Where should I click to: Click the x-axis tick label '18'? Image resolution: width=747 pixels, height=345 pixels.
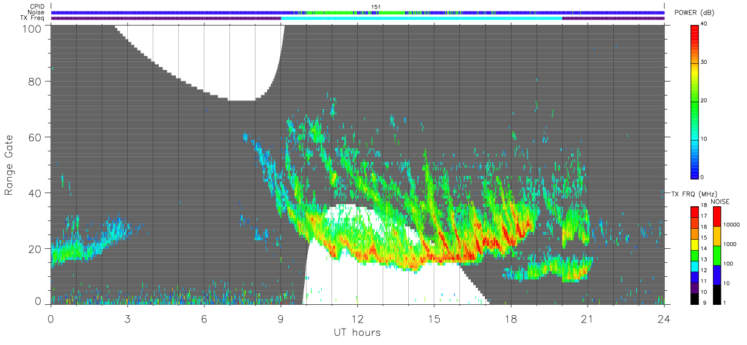tap(511, 318)
